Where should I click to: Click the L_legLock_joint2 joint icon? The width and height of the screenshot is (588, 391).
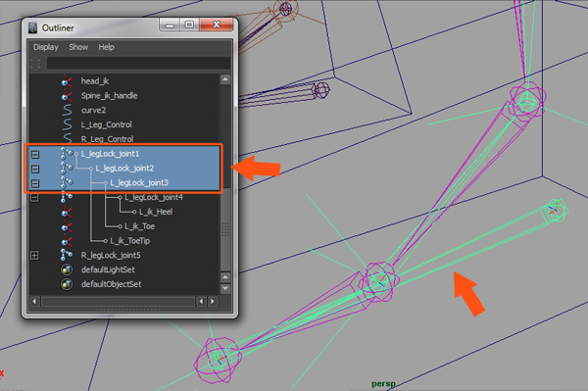click(x=67, y=169)
